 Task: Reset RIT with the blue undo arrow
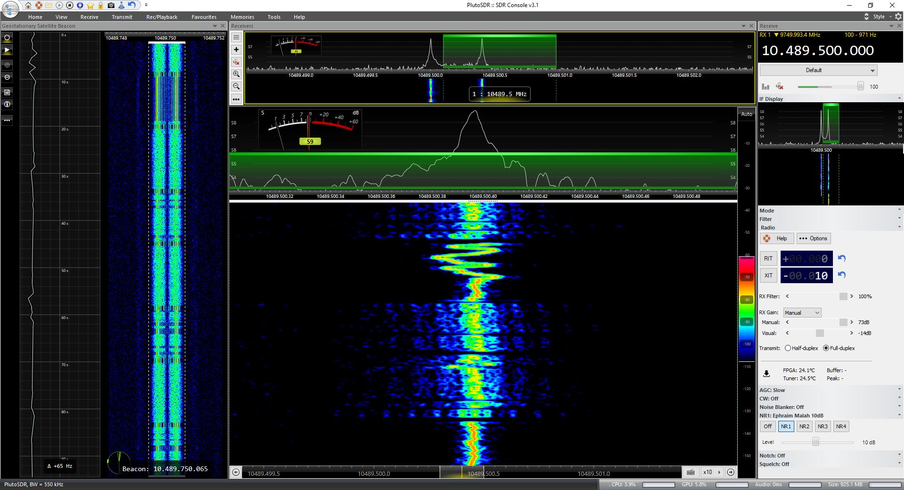(842, 258)
